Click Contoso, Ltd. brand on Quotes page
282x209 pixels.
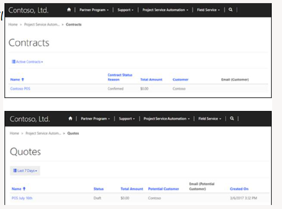(x=30, y=119)
